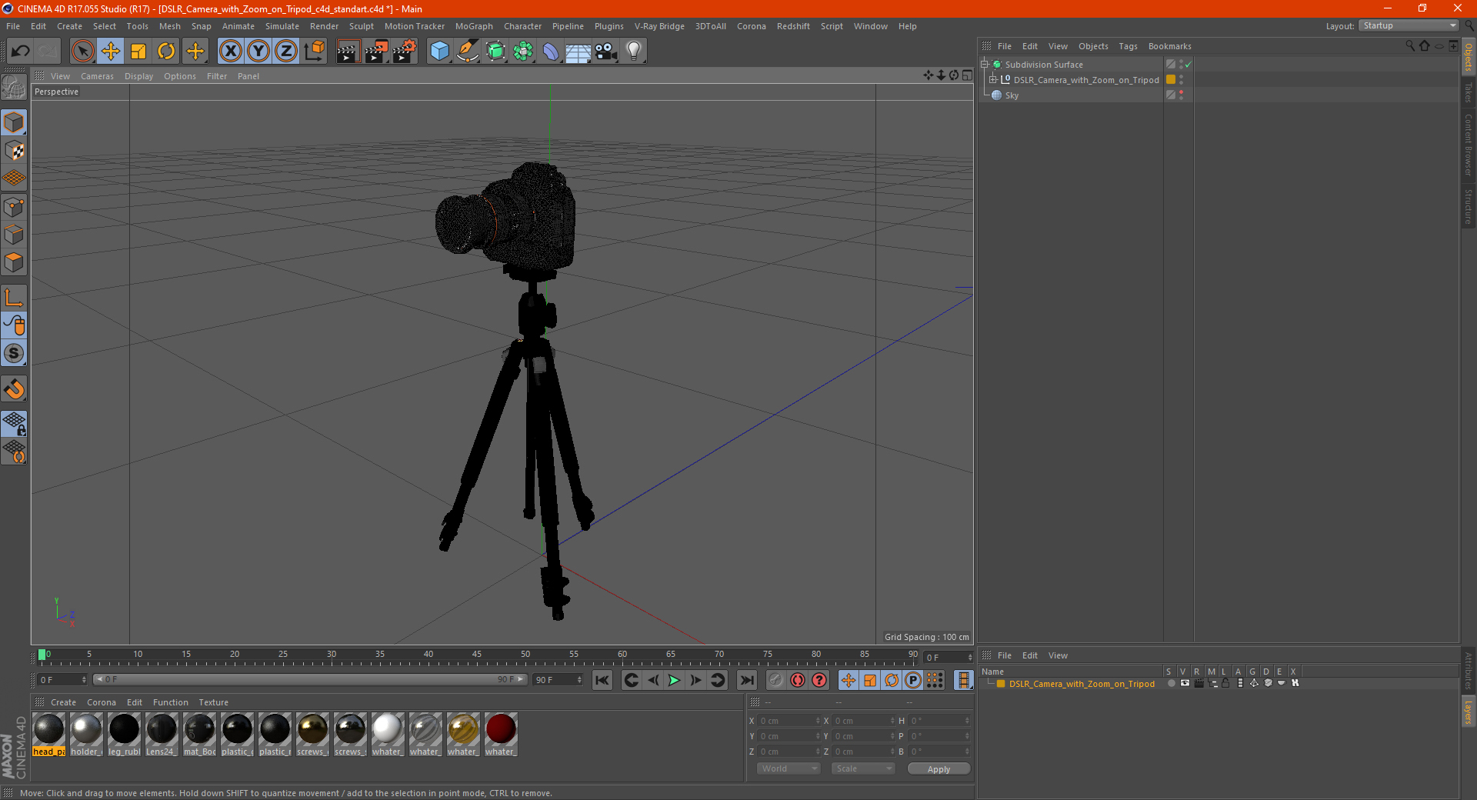Toggle Sky visibility dots
The height and width of the screenshot is (800, 1477).
[x=1181, y=95]
